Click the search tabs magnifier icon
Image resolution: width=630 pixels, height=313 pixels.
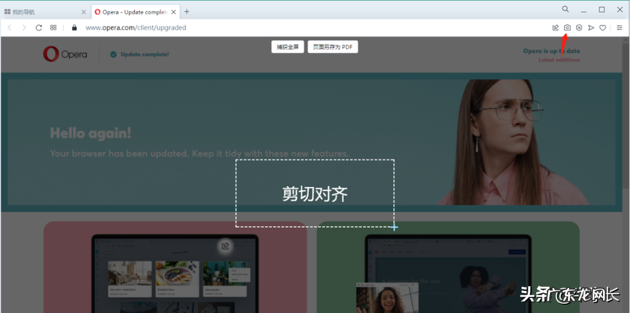565,9
